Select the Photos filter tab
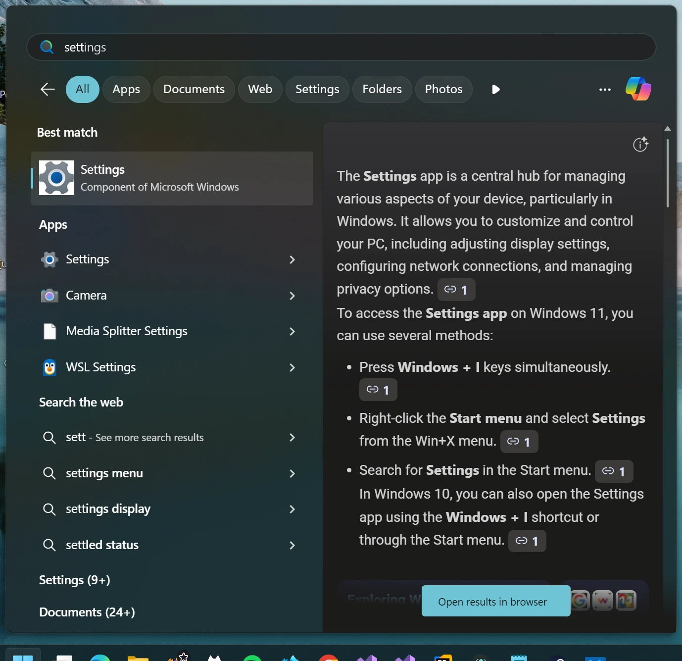Image resolution: width=682 pixels, height=661 pixels. coord(443,89)
